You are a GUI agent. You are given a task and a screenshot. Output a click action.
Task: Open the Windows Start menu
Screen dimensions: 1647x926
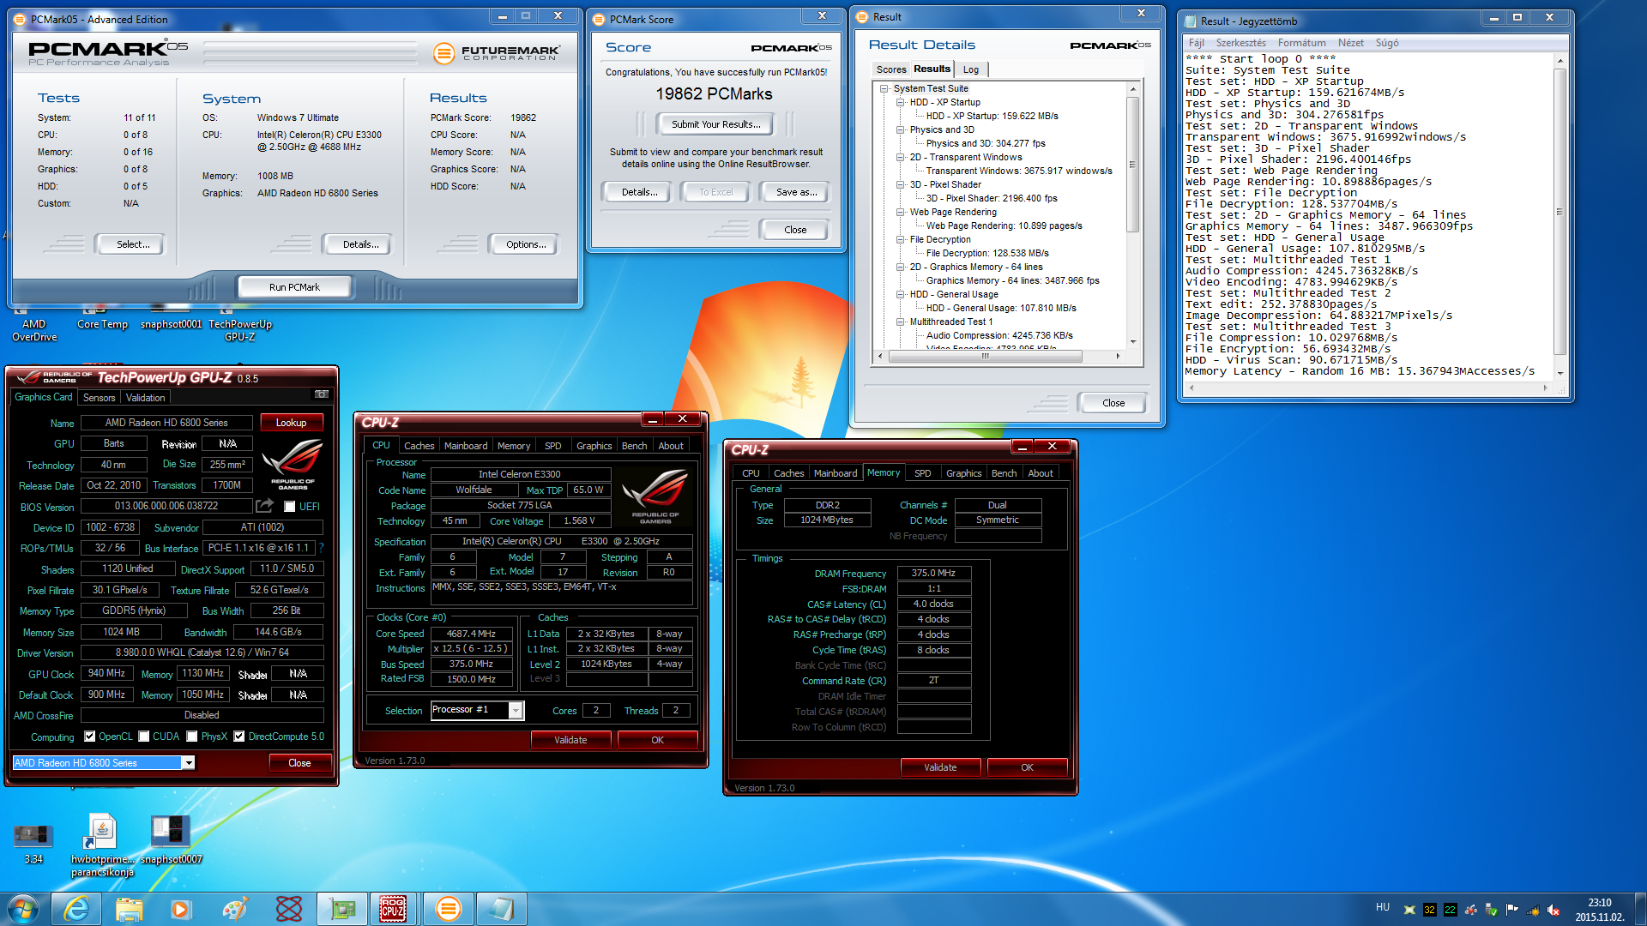pos(24,909)
